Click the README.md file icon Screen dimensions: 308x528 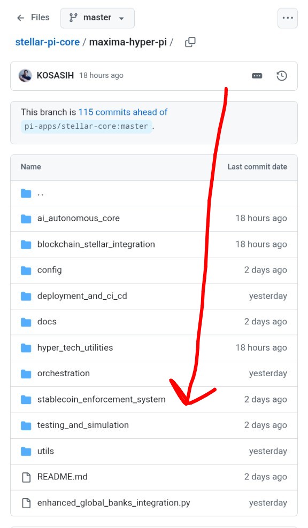point(26,477)
